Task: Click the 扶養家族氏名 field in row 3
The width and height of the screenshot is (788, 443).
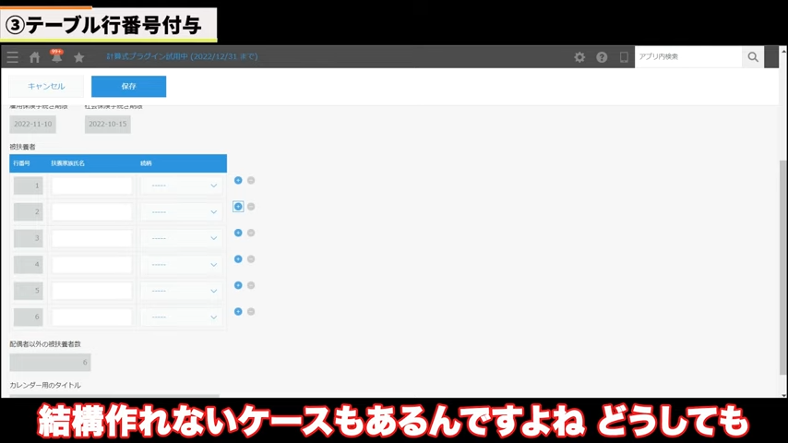Action: pos(92,238)
